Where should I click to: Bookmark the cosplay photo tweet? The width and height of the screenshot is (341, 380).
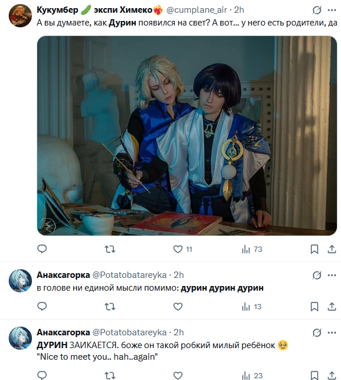pyautogui.click(x=314, y=249)
